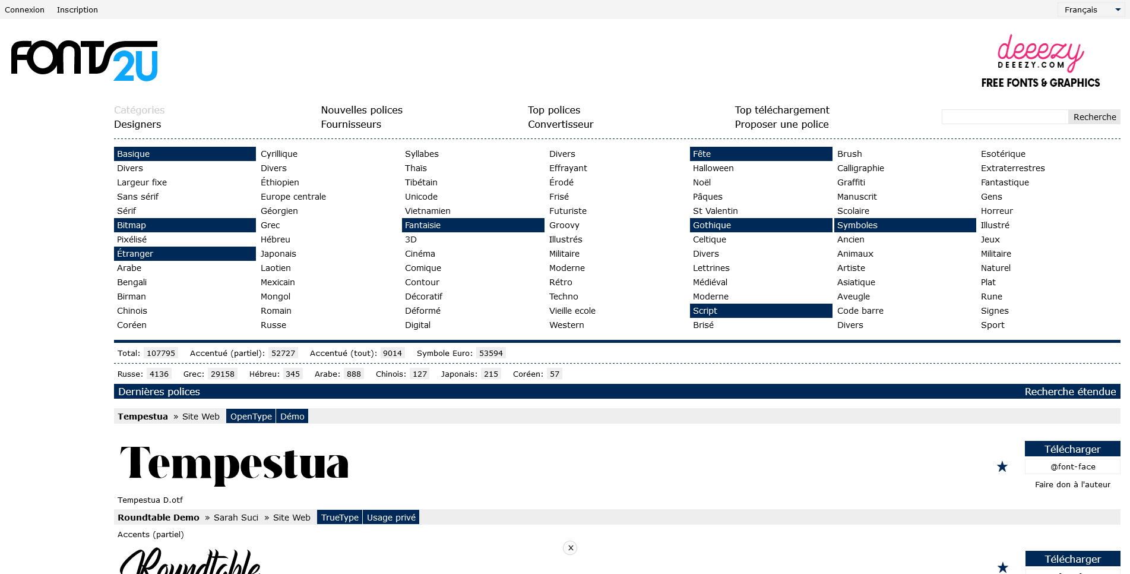Open Top téléchargement menu item
Viewport: 1130px width, 574px height.
click(782, 110)
